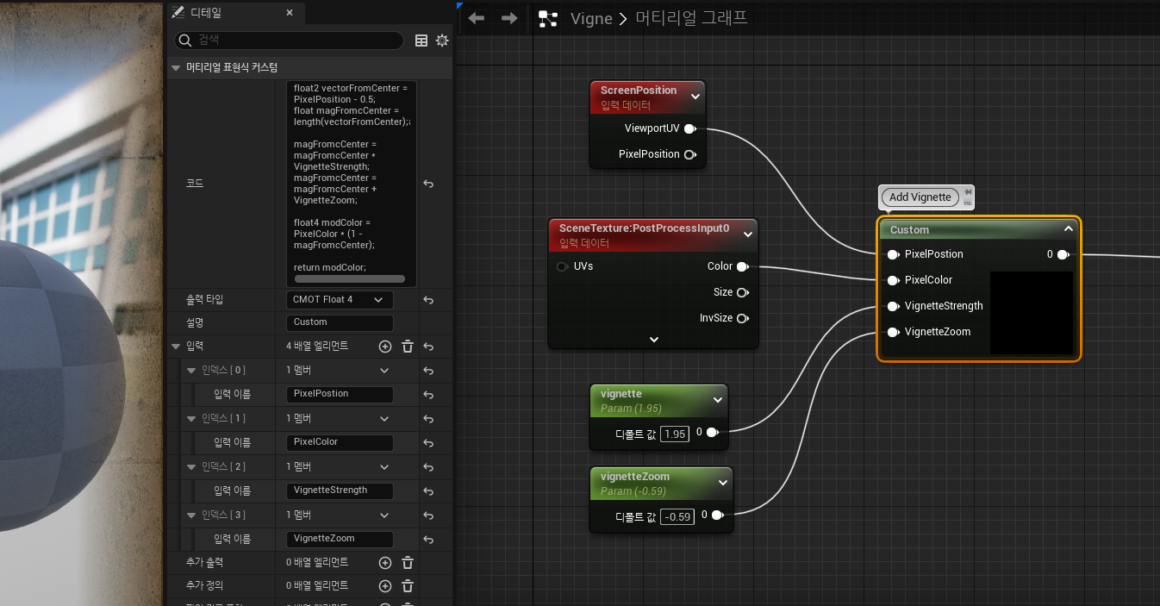Expand the SceneTexture node bottom chevron

[654, 340]
